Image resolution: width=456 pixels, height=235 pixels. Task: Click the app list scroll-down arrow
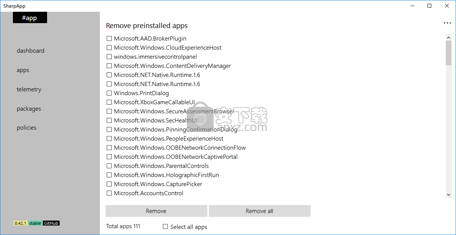pos(448,194)
